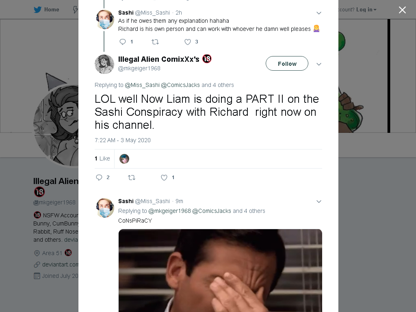This screenshot has width=416, height=312.
Task: Follow Illegal Alien ComixXx's
Action: point(287,63)
